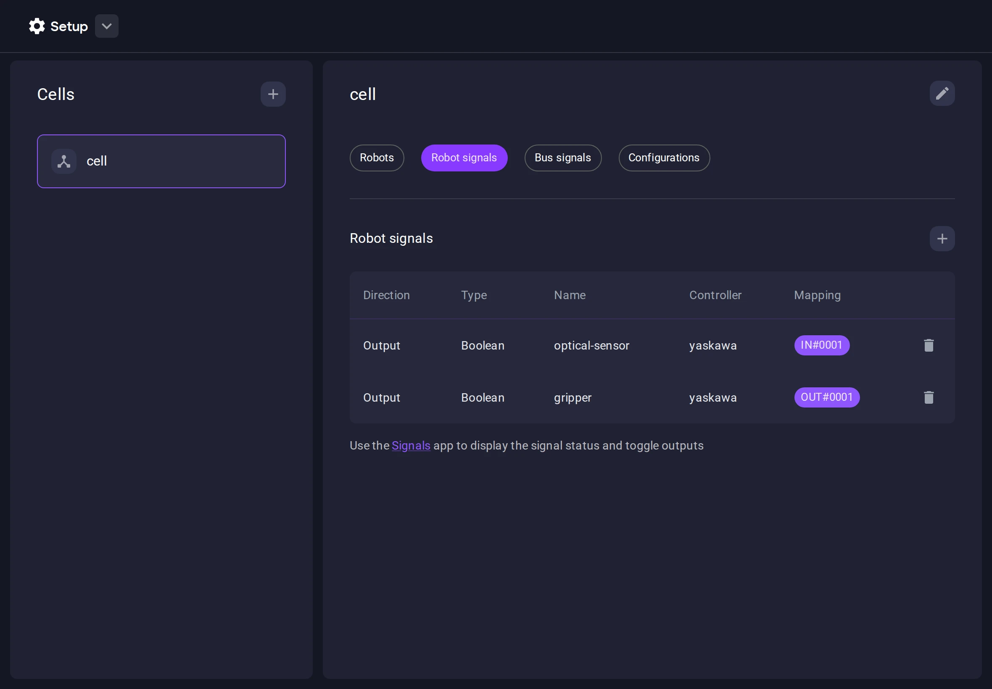Click the gripper signal name

click(572, 397)
